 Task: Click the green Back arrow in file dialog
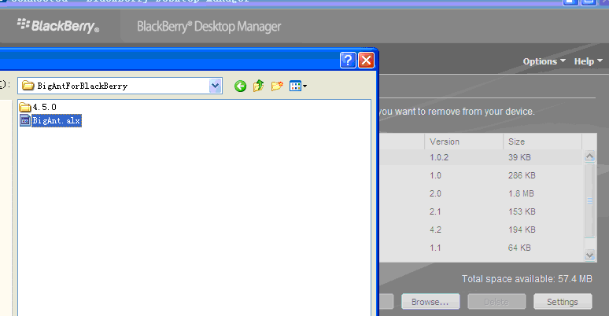[x=241, y=86]
